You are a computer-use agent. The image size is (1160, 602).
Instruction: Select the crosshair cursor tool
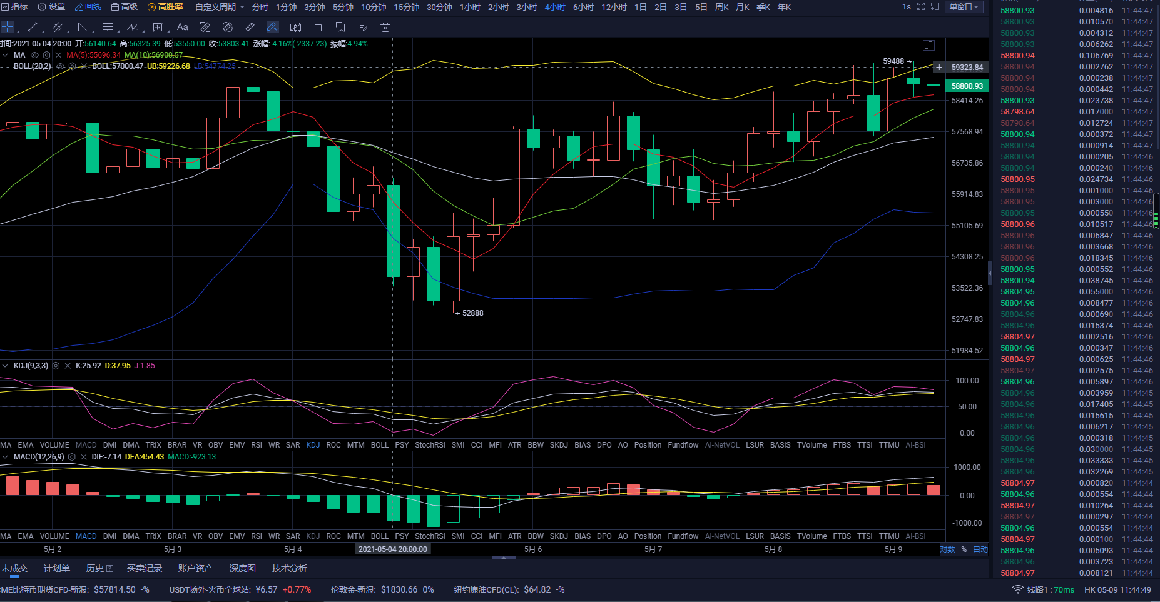(x=7, y=27)
